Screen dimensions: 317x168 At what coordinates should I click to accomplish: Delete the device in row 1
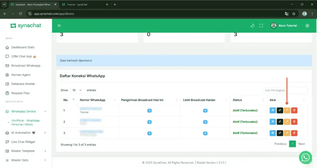pyautogui.click(x=294, y=110)
